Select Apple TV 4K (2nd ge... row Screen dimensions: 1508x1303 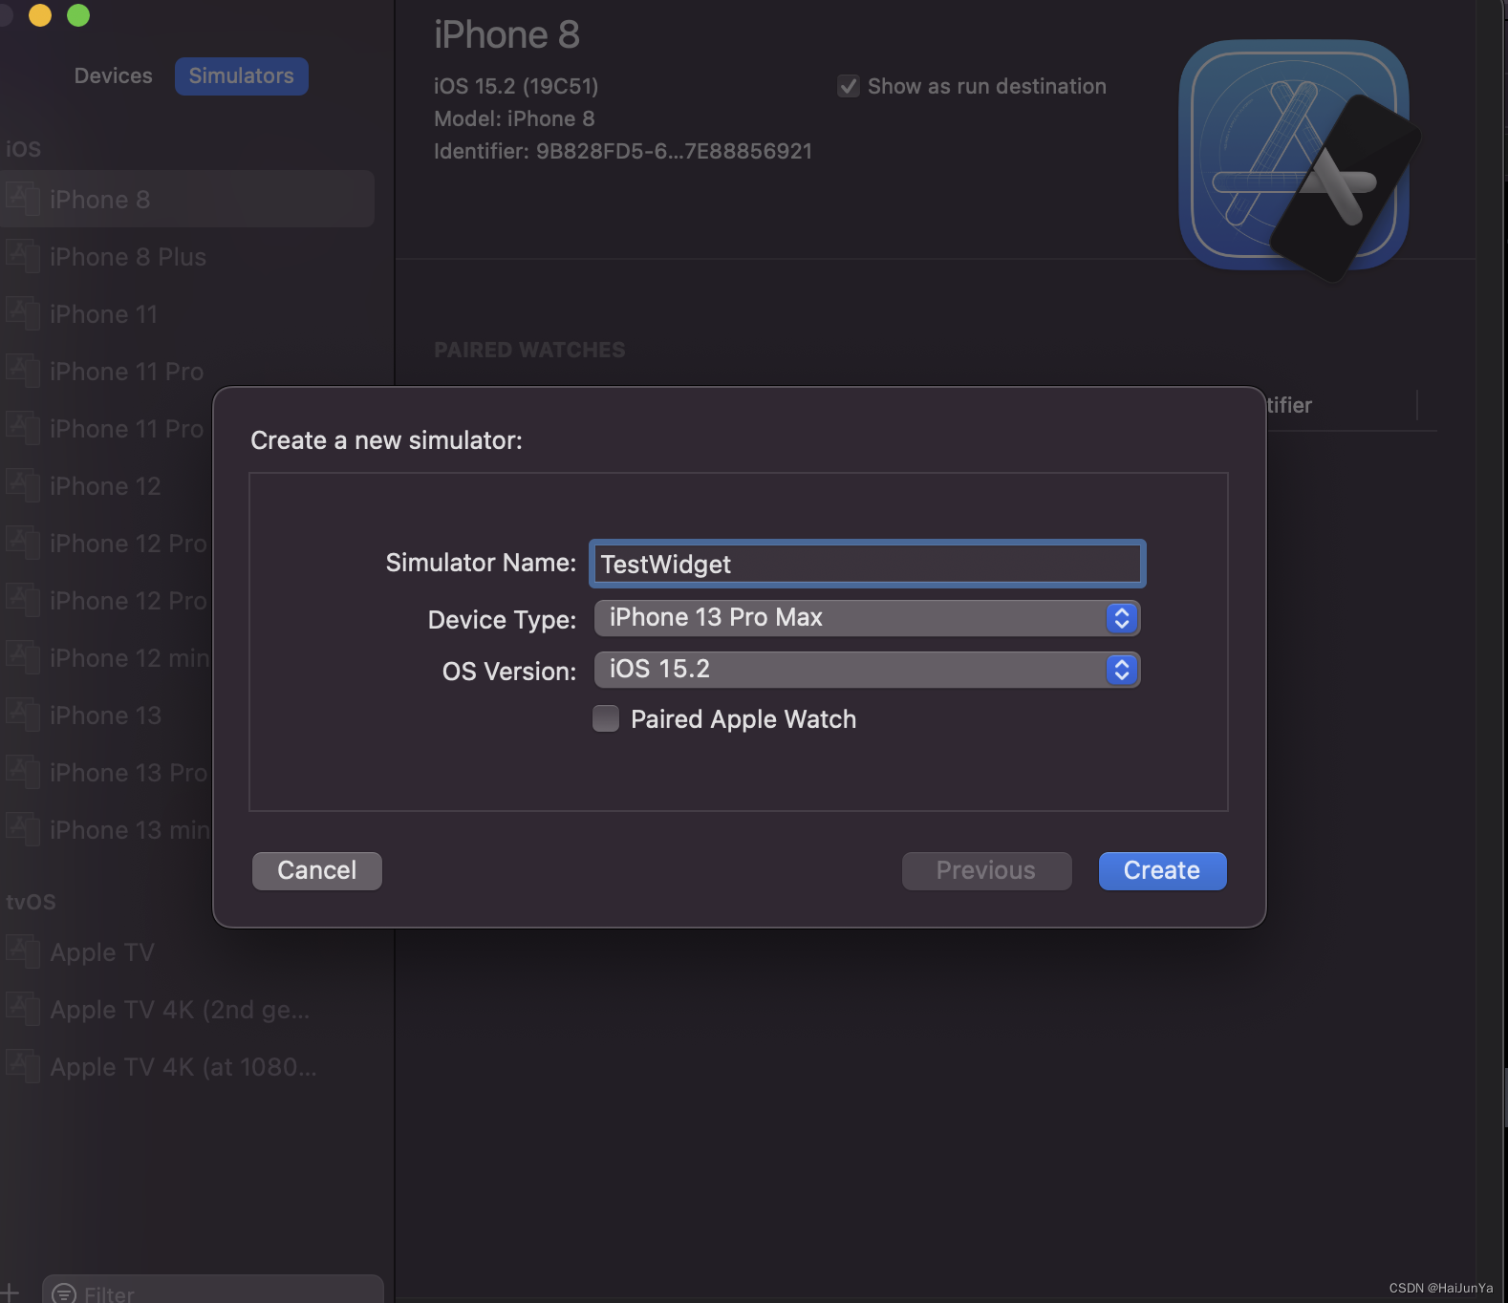[187, 1009]
